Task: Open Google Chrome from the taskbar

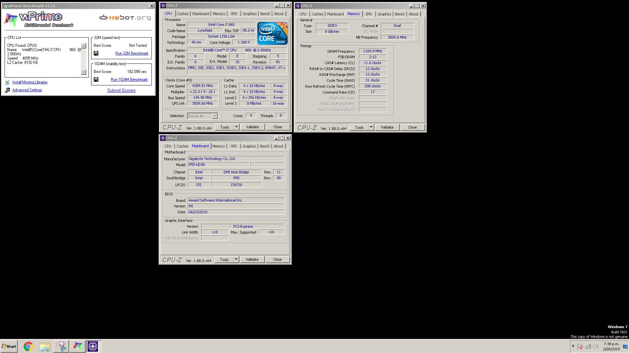Action: pyautogui.click(x=29, y=346)
